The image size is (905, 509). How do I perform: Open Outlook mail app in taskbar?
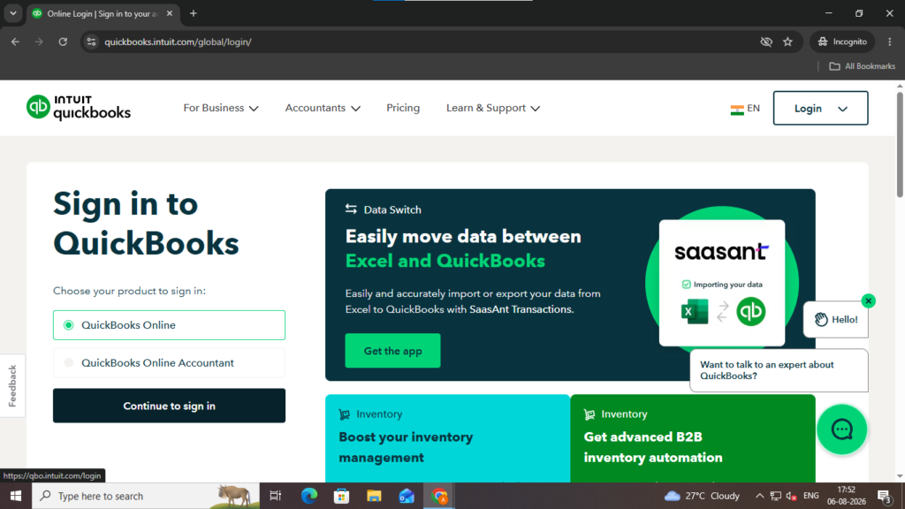click(407, 496)
